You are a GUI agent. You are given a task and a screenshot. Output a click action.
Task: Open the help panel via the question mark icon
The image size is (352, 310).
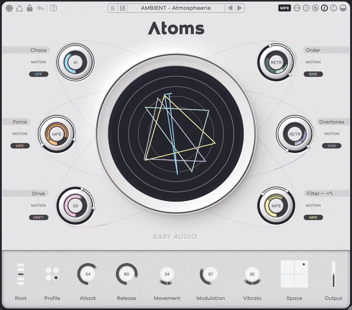53,8
